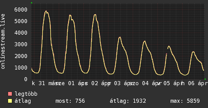Screen dimensions: 208x108
Task: Click the pink legtöbb legend swatch
Action: pos(10,94)
